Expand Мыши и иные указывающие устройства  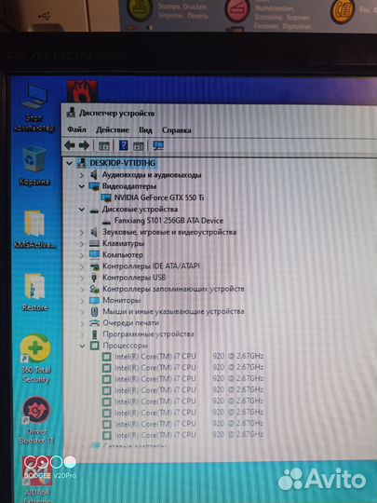(x=81, y=312)
